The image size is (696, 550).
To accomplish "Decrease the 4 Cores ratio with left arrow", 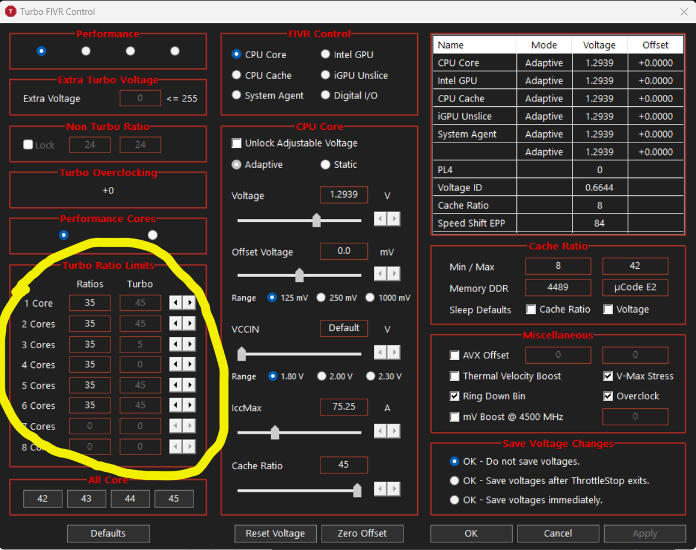I will [x=176, y=364].
